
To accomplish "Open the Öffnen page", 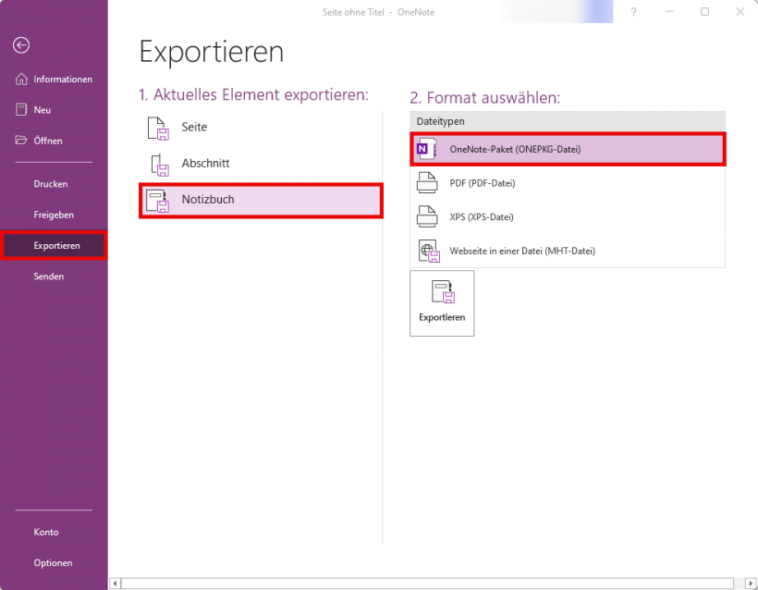I will (47, 141).
